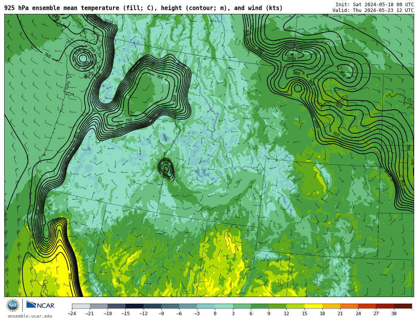This screenshot has width=418, height=321.
Task: Click the colorbar tick label '21'
Action: point(340,314)
